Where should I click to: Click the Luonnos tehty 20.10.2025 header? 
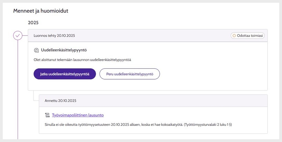54,35
